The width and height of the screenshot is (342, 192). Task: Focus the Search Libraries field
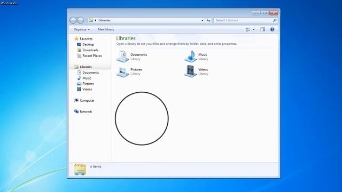tap(246, 20)
